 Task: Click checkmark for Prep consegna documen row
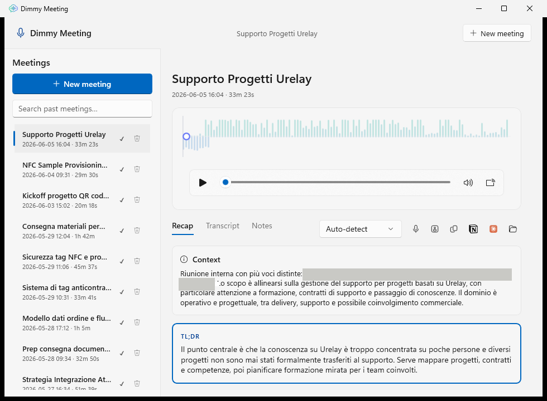coord(122,353)
